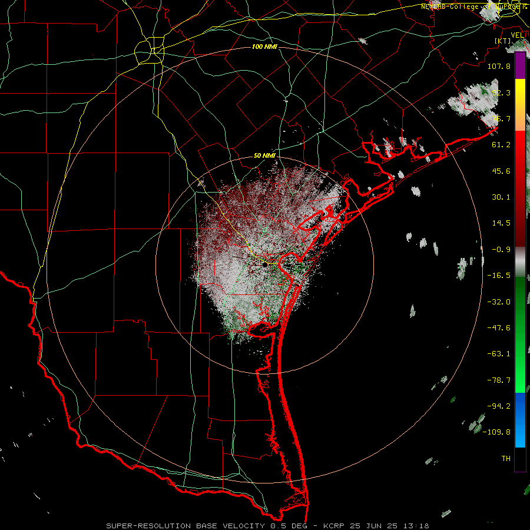Click the yellow-orange segment of the color bar
The height and width of the screenshot is (530, 530).
coord(520,105)
